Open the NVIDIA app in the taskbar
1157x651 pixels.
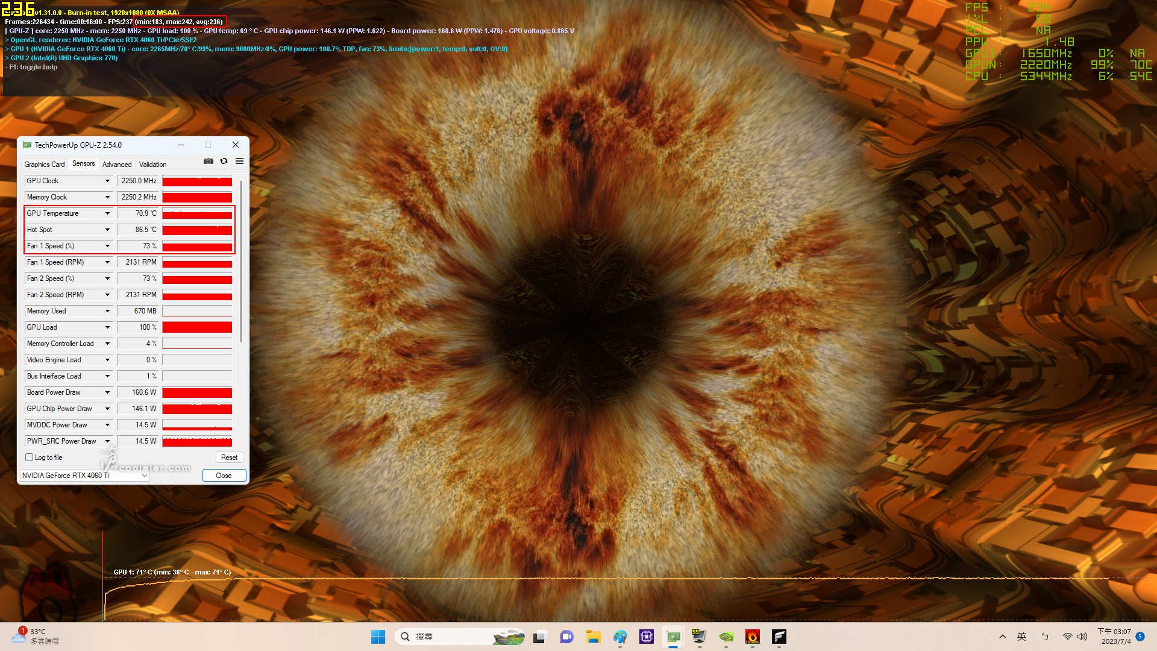(x=726, y=637)
